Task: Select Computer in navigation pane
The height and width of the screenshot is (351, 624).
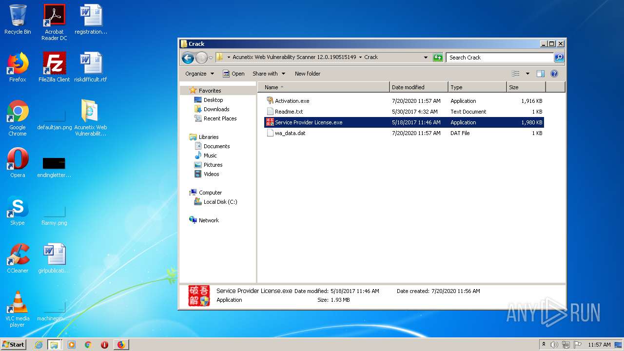Action: (210, 193)
